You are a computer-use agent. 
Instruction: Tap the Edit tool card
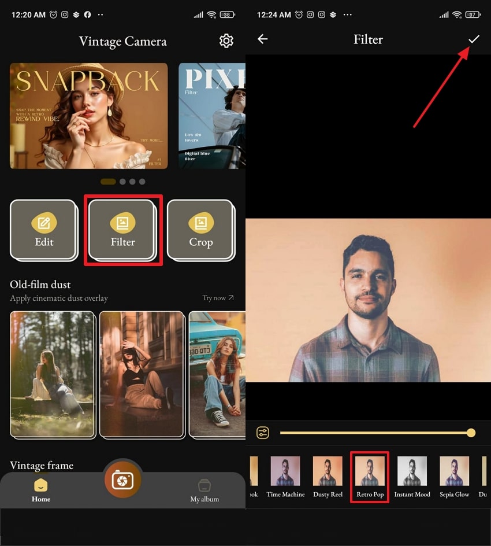point(44,230)
